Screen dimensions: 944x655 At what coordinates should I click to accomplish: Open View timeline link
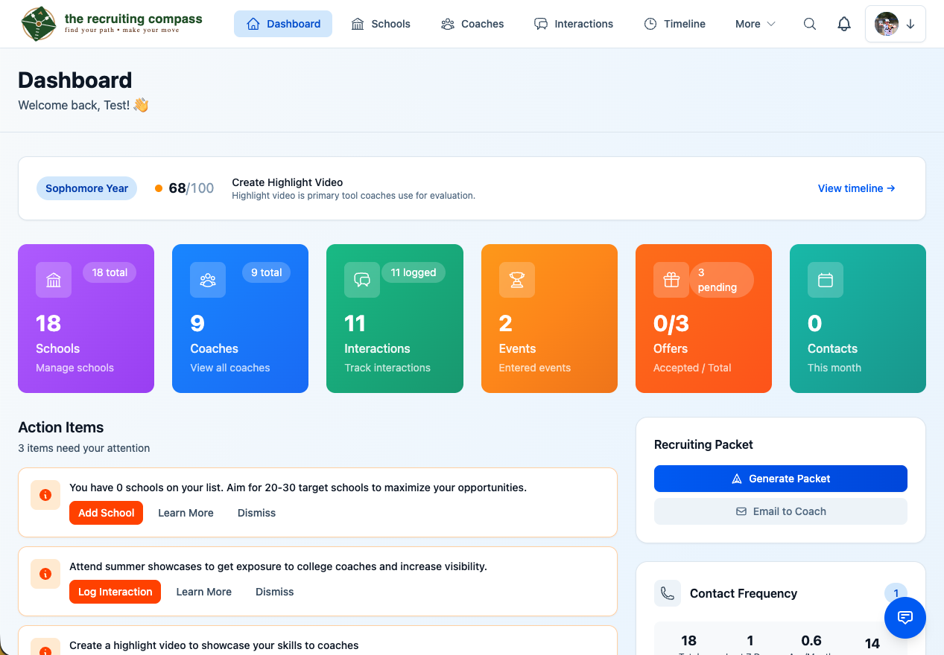click(x=855, y=188)
